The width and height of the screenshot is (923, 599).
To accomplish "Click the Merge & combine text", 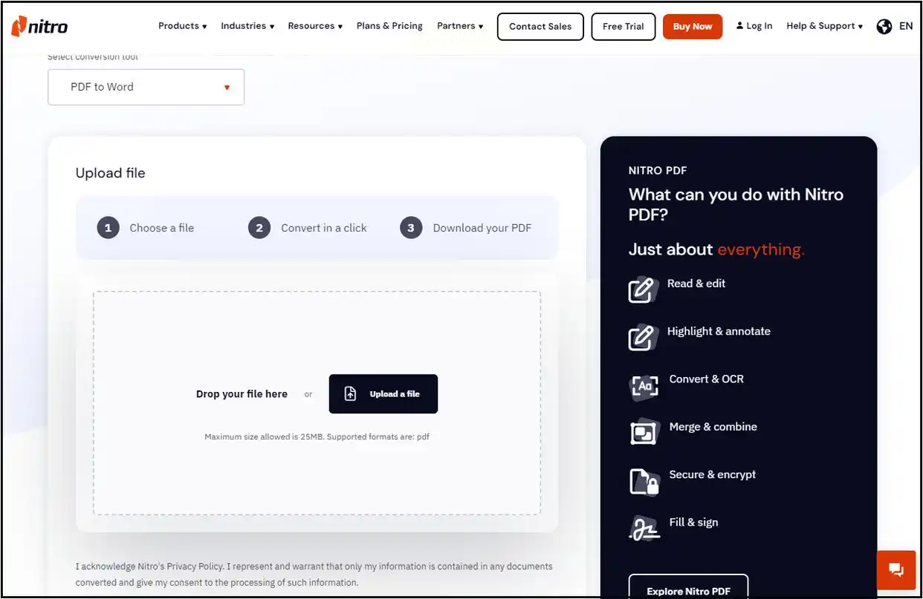I will coord(713,427).
